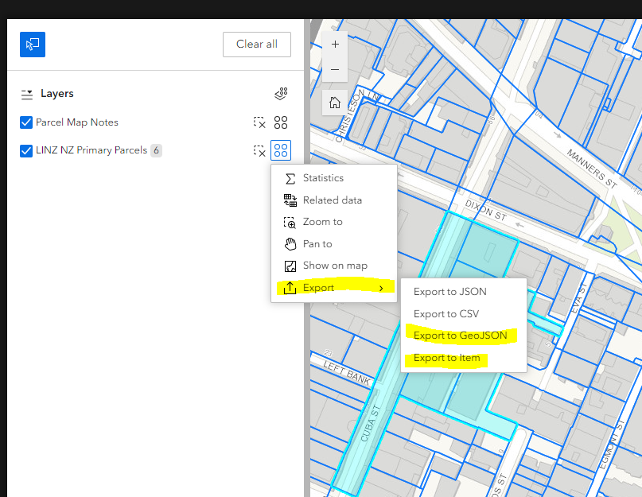Toggle the filter-sort control beside Layers heading
642x497 pixels.
[x=26, y=93]
